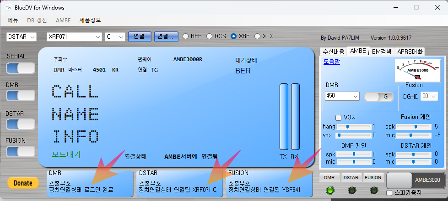Viewport: 448px width, 201px height.
Task: Click the 모드대기 status text
Action: [66, 155]
